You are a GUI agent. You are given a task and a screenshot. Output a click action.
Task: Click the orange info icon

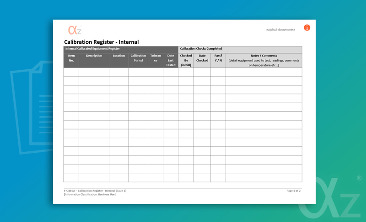pyautogui.click(x=307, y=28)
